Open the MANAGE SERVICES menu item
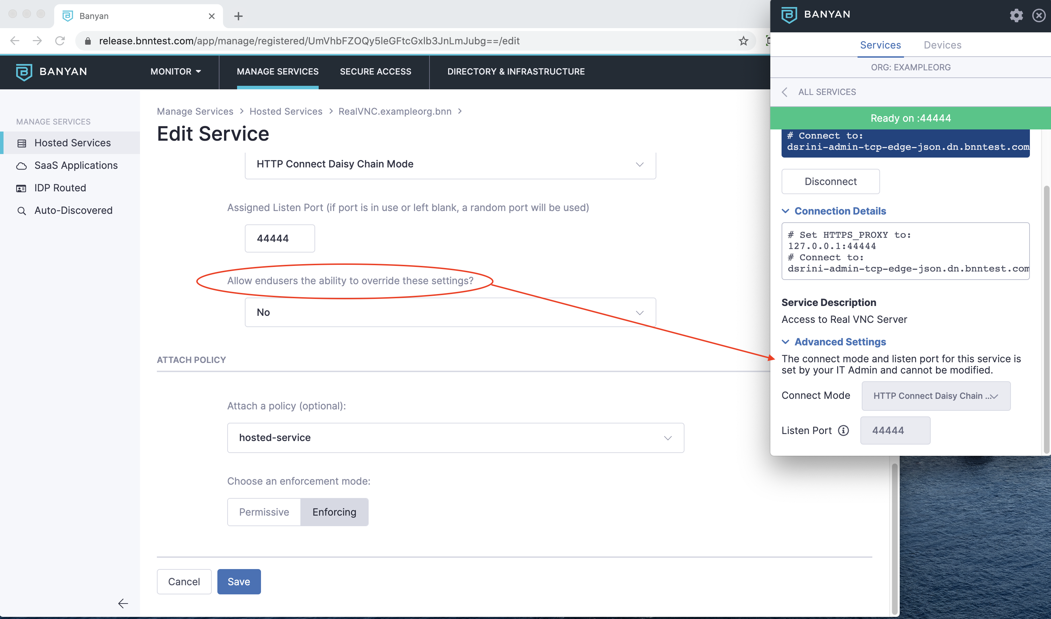 click(x=278, y=72)
